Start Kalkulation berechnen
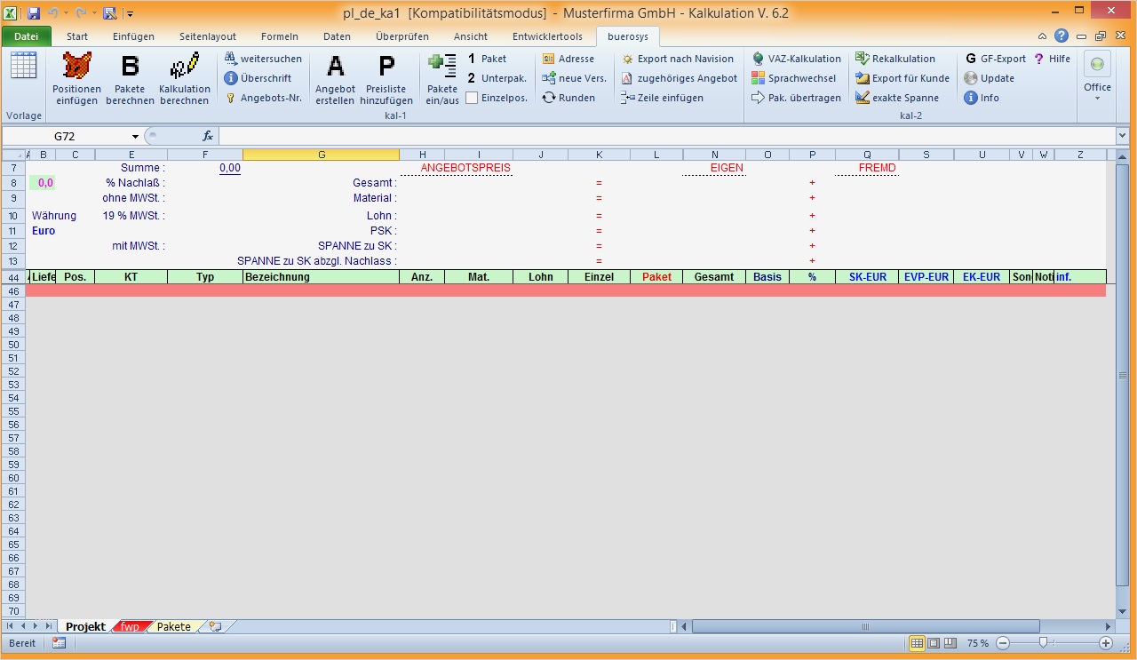Screen dimensions: 1137x660 click(184, 77)
